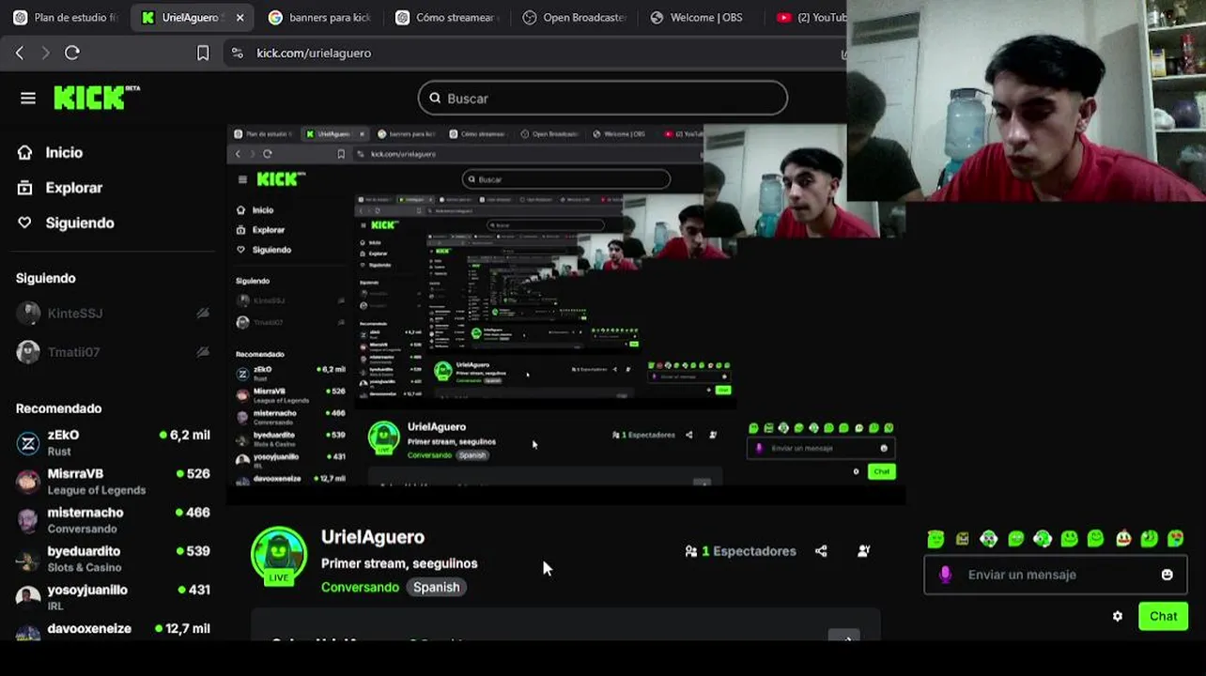
Task: Click the offline icon next to KinteSSJ
Action: [x=203, y=314]
